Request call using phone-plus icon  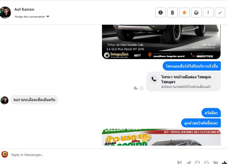click(179, 163)
